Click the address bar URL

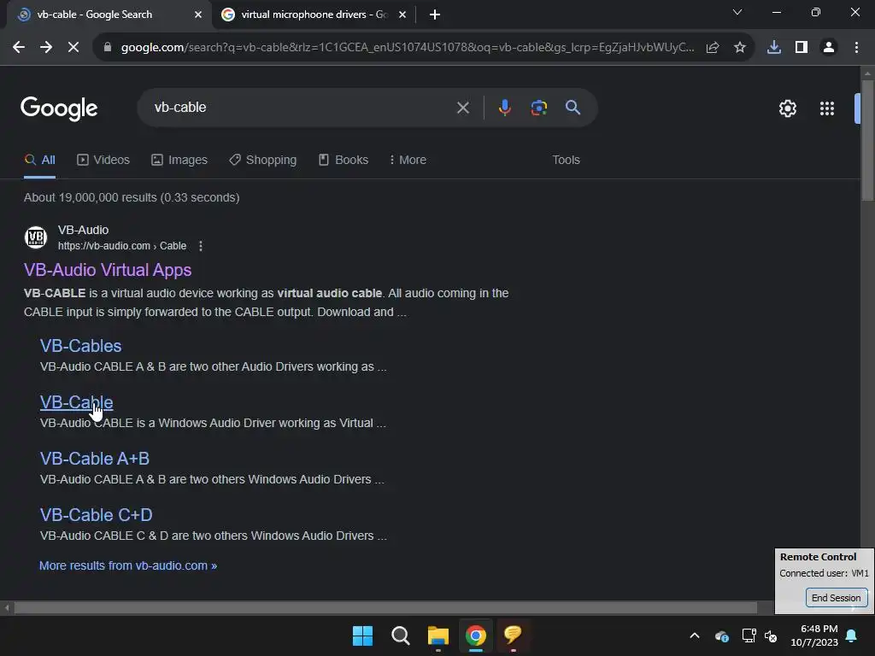[x=408, y=48]
